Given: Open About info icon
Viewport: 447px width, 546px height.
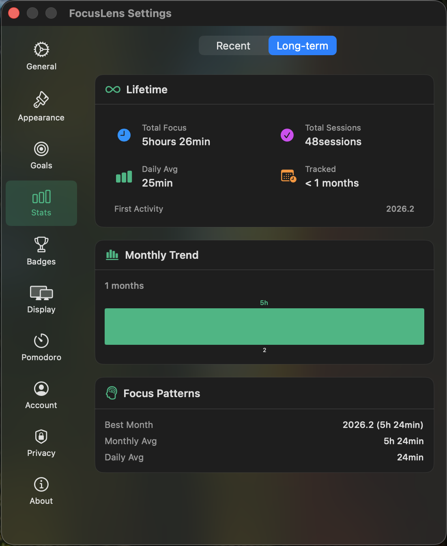Looking at the screenshot, I should point(41,484).
